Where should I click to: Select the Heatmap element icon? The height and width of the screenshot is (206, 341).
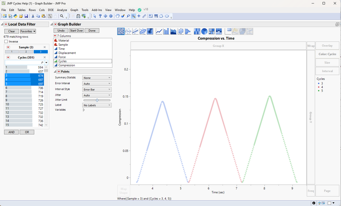[x=197, y=31]
